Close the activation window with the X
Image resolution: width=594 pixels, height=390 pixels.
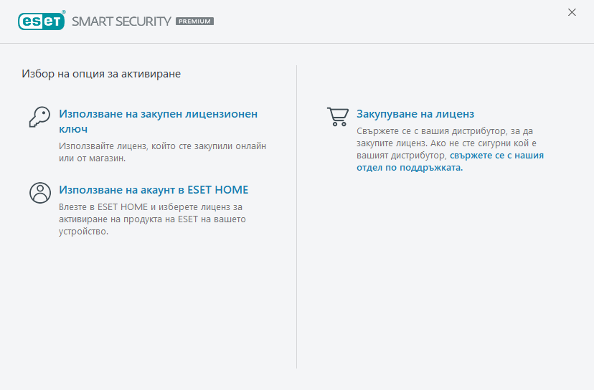572,12
